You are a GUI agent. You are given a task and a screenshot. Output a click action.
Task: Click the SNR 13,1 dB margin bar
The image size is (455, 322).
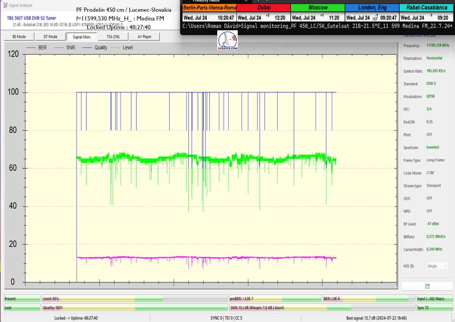point(322,308)
